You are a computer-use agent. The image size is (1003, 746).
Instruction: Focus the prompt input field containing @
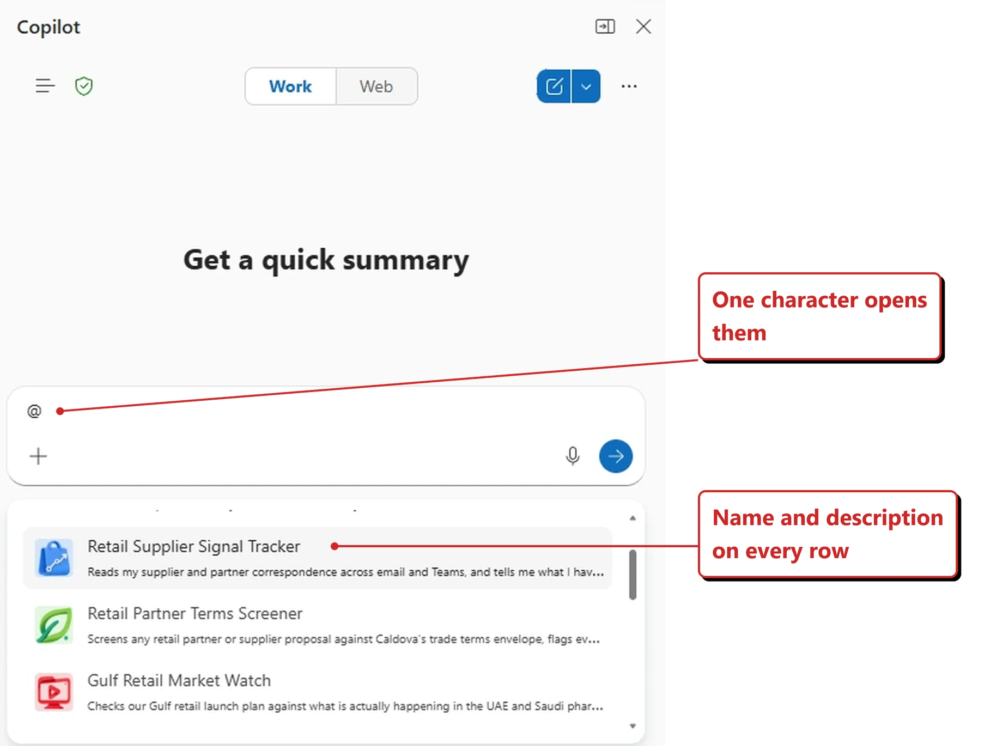click(x=326, y=411)
